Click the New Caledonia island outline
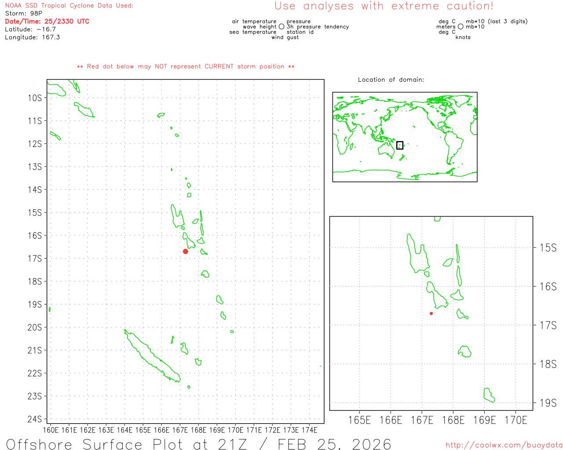This screenshot has height=450, width=563. pyautogui.click(x=152, y=356)
